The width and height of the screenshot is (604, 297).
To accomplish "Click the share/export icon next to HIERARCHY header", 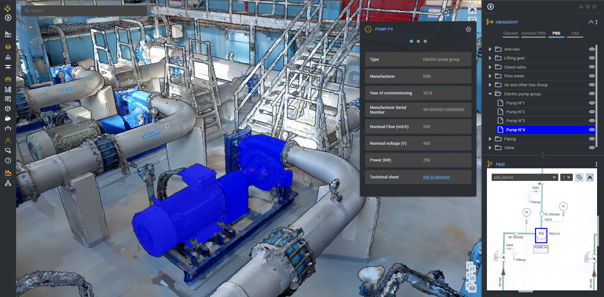I will pyautogui.click(x=591, y=22).
